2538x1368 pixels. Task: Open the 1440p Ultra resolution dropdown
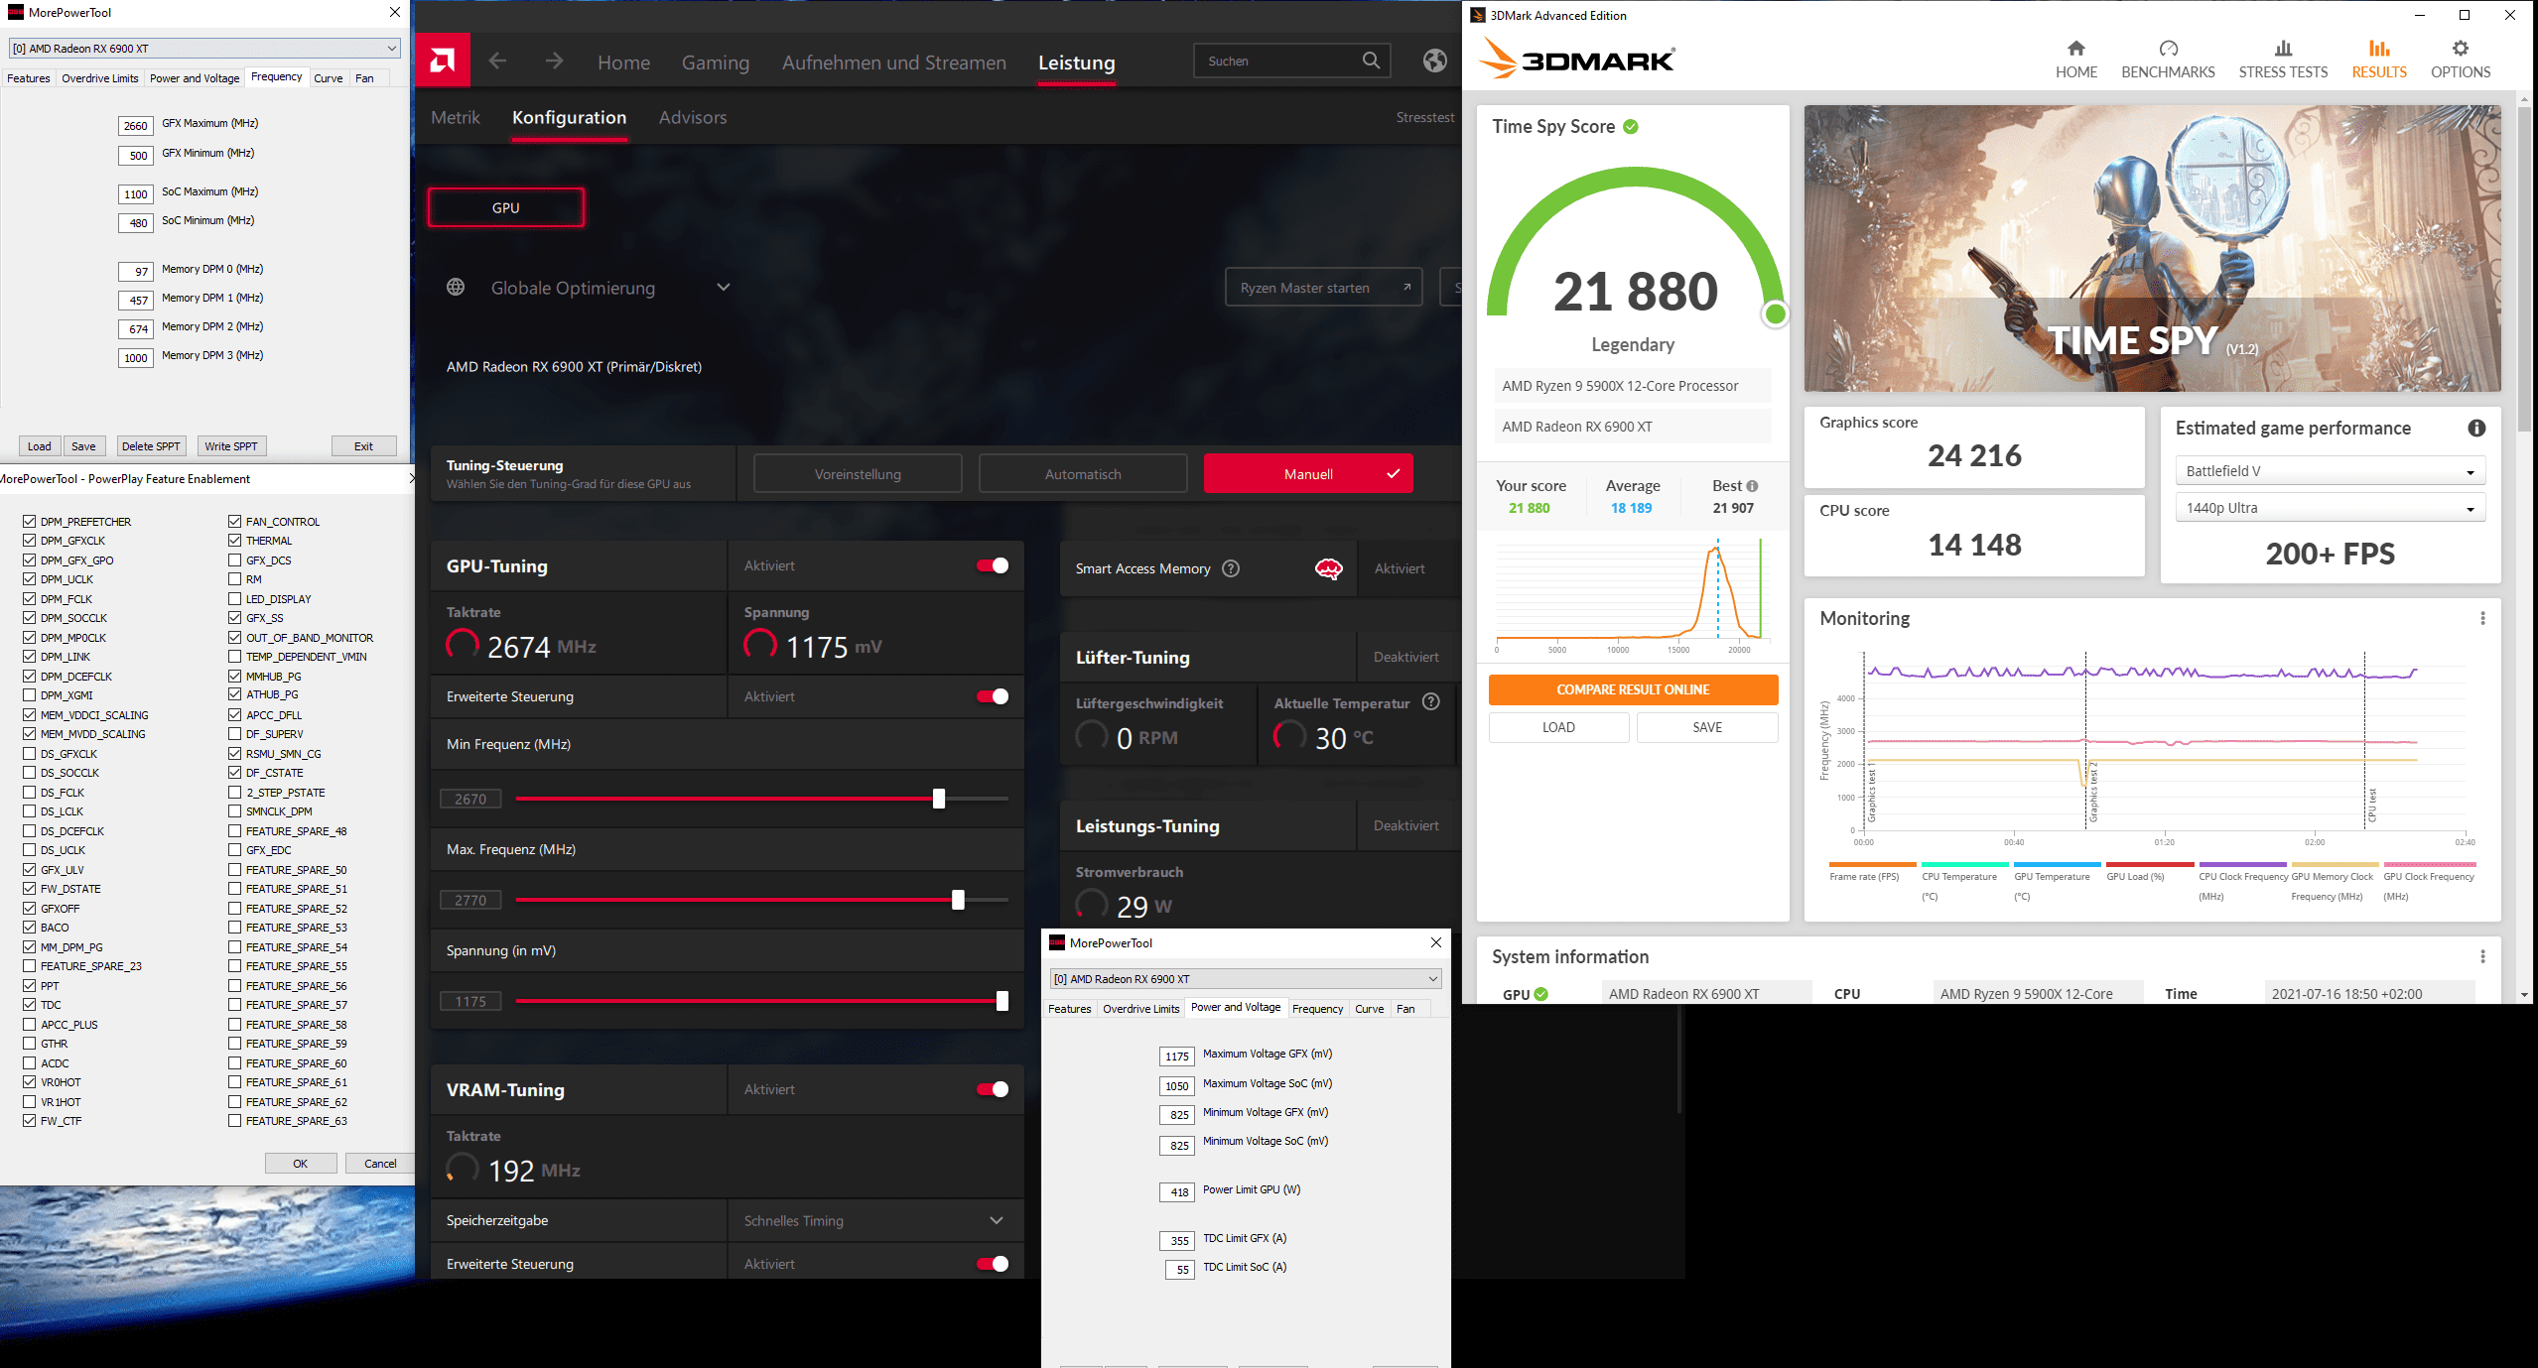point(2330,508)
